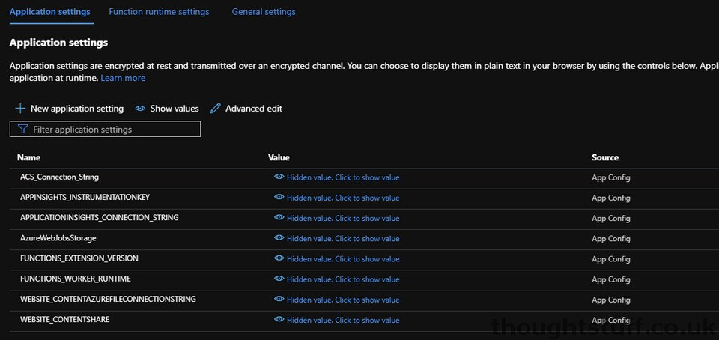
Task: Click the plus icon for New application setting
Action: click(19, 109)
